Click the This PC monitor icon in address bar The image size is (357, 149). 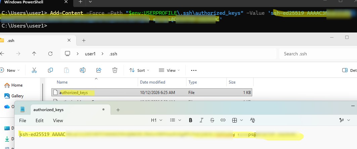(x=68, y=54)
